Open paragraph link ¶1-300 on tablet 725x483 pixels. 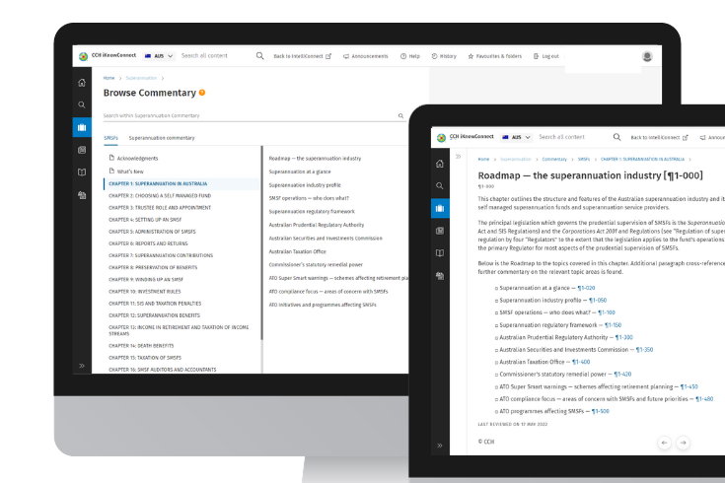point(626,337)
